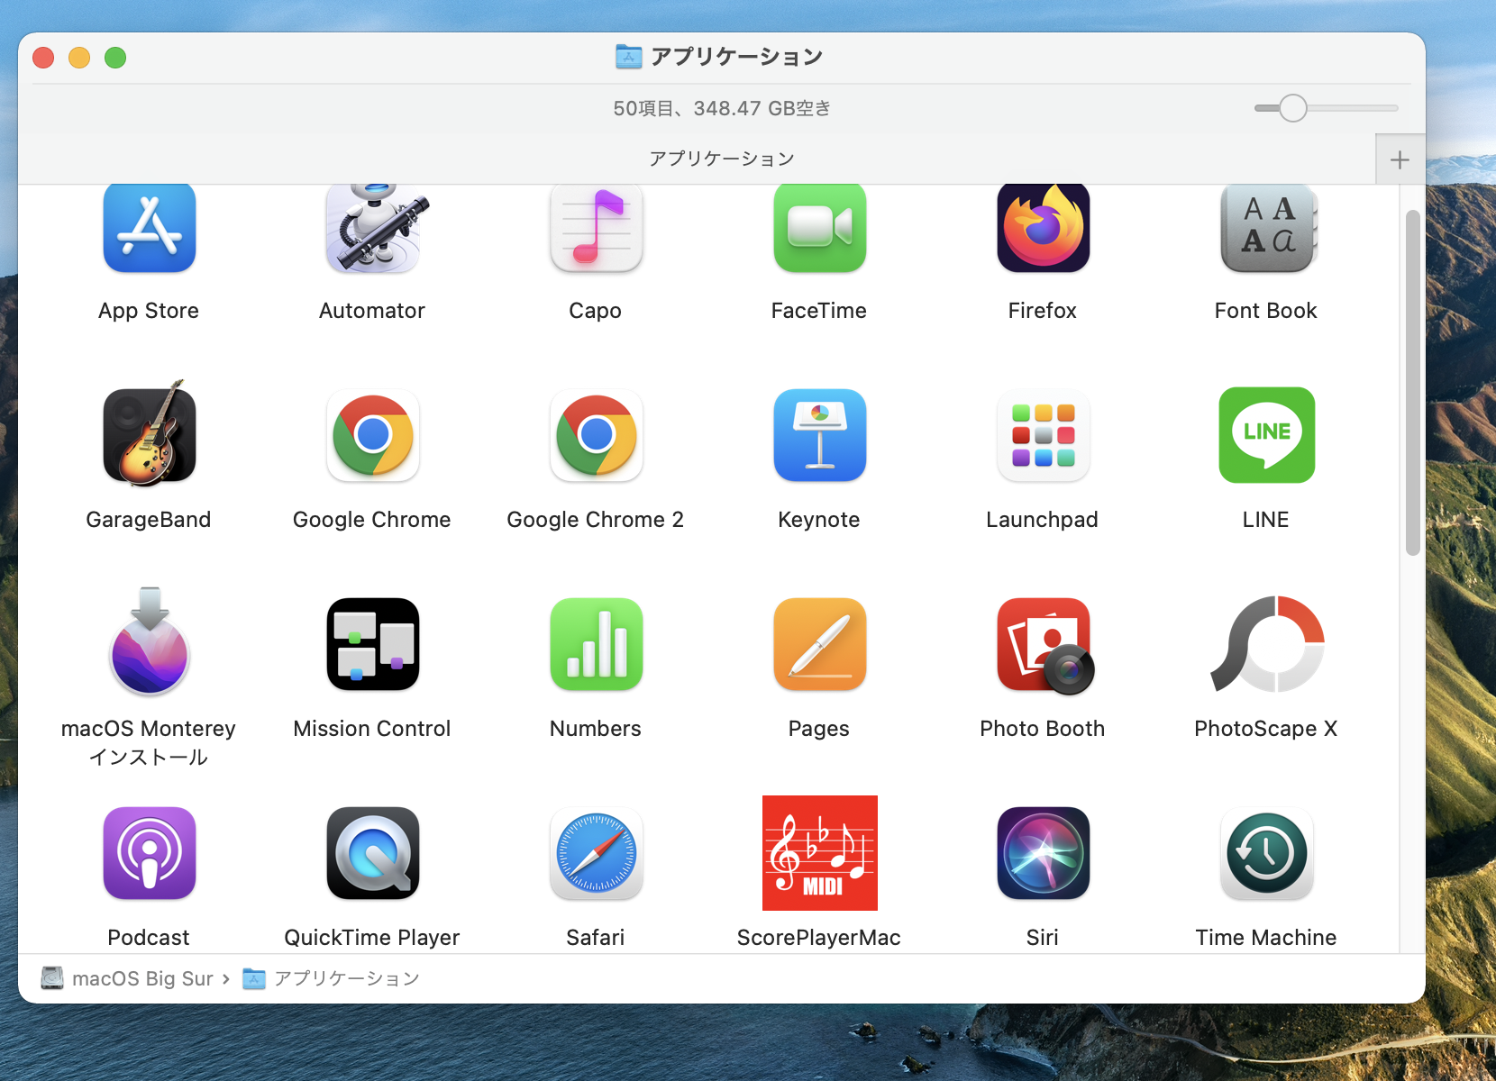
Task: Select the PhotoScape X icon
Action: 1266,644
